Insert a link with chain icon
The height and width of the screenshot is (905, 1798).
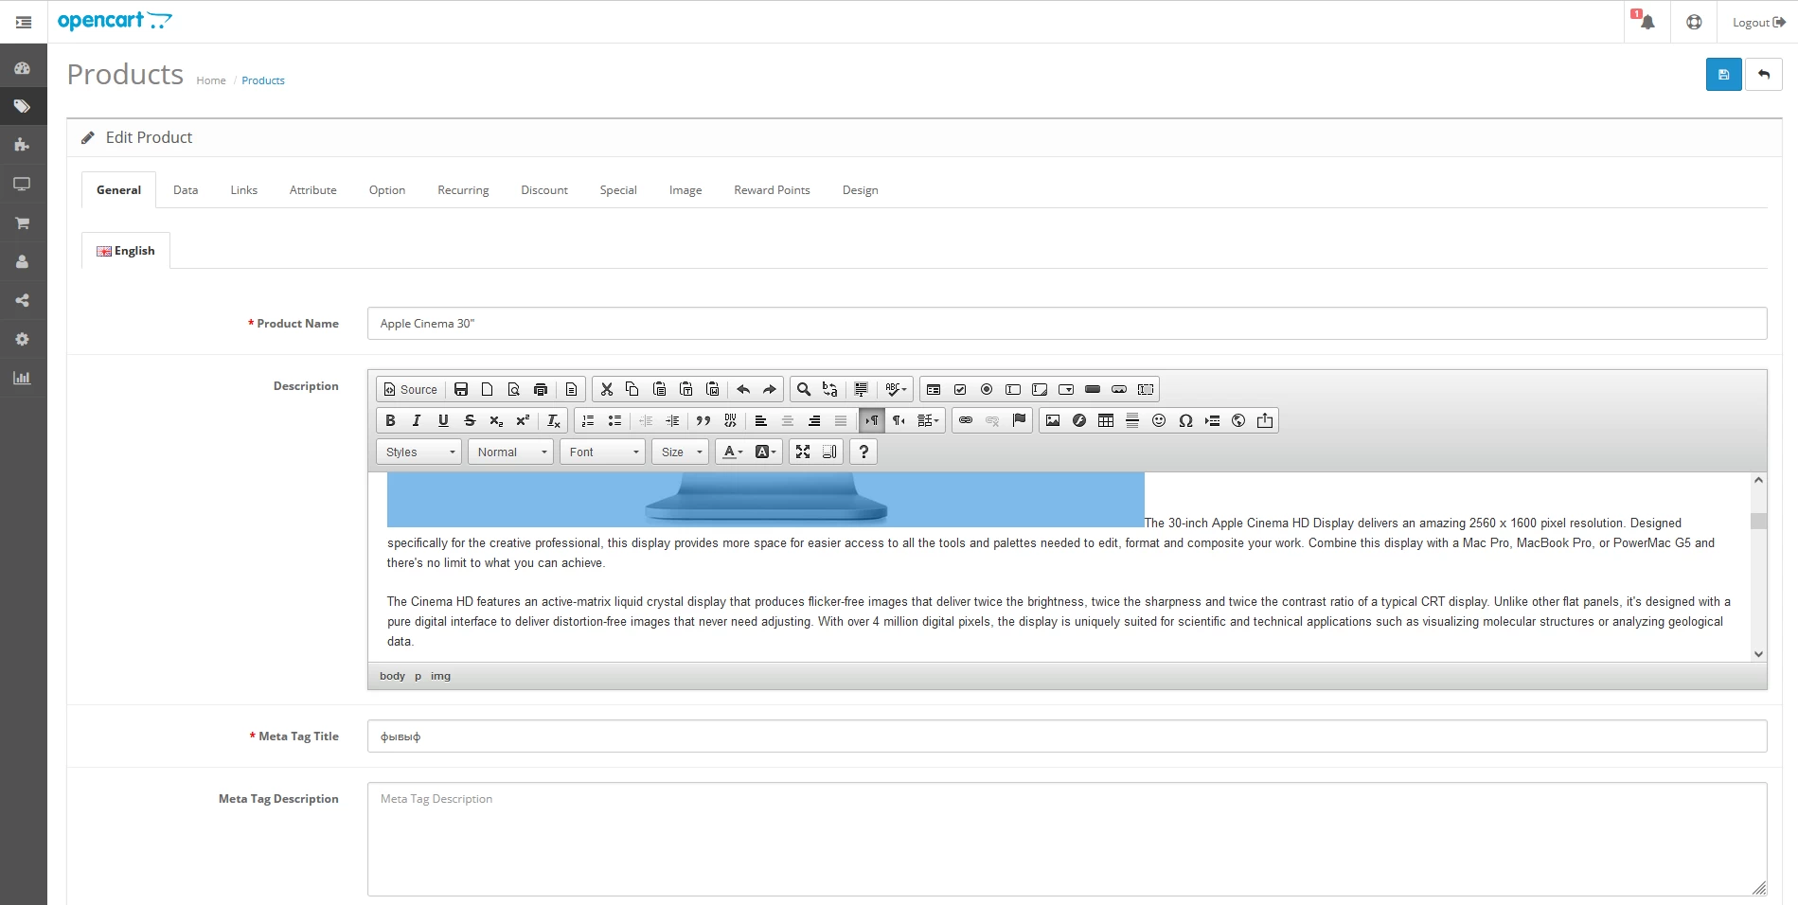(966, 420)
